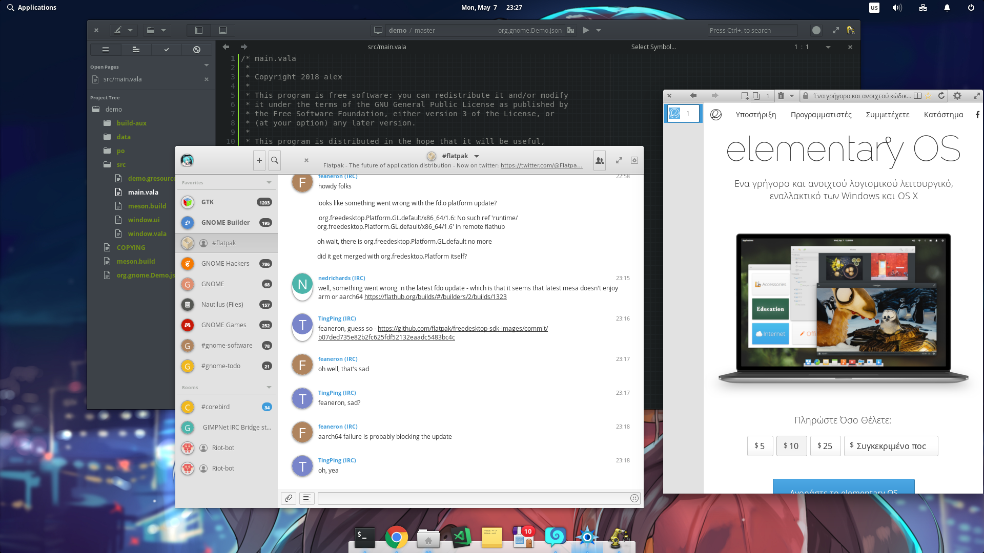The image size is (984, 553).
Task: Click chat message input field
Action: [x=473, y=498]
